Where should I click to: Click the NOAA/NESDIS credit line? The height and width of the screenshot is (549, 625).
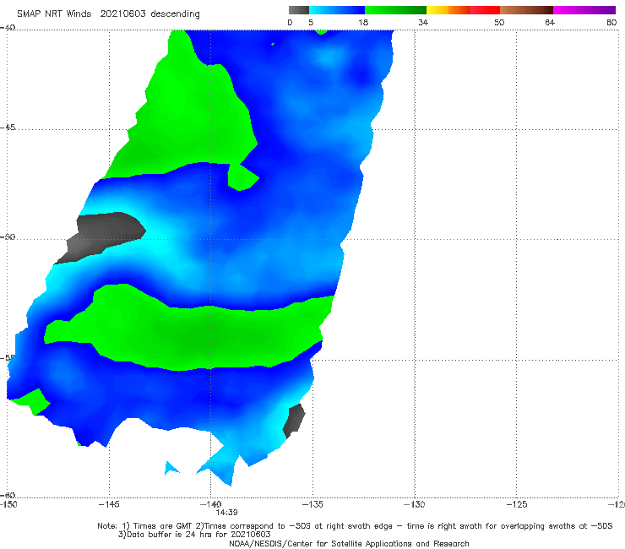tap(349, 543)
